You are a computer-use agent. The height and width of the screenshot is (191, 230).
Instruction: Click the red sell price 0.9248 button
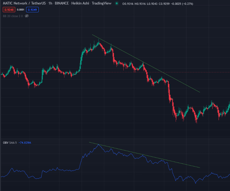point(9,10)
